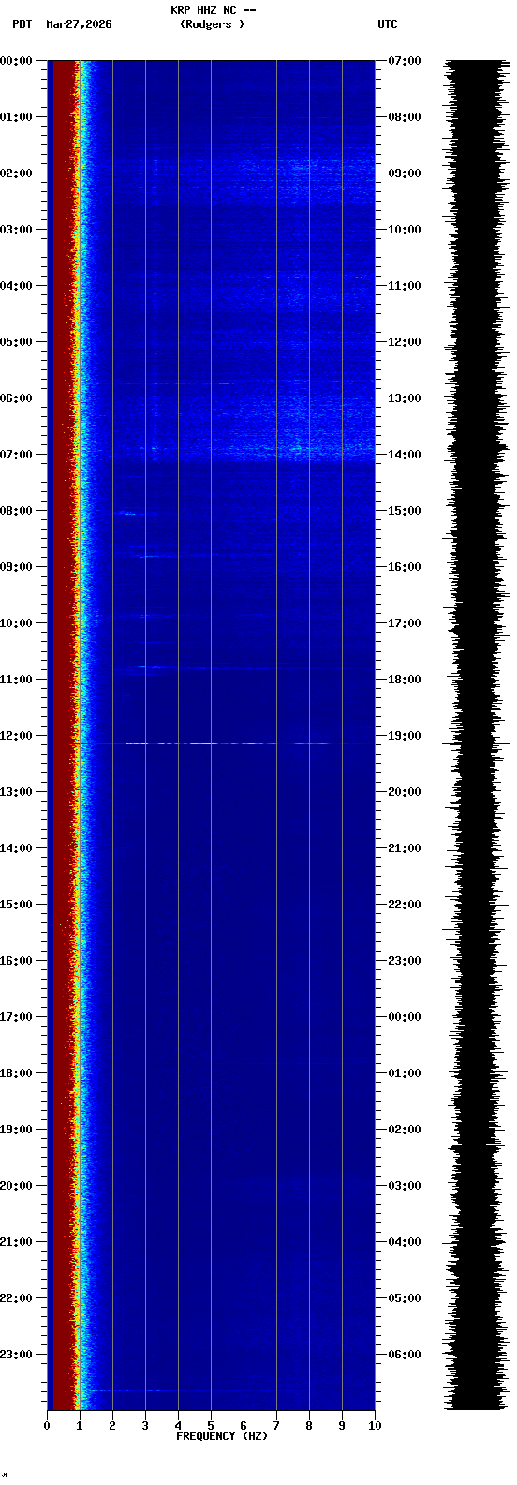
Task: Click the date 'Mar27,2026'
Action: point(79,24)
